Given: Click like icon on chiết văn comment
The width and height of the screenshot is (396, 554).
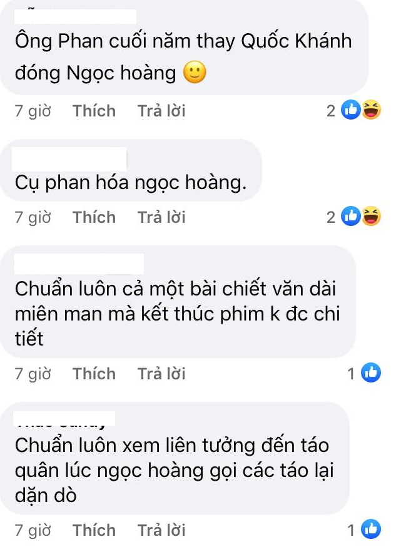Looking at the screenshot, I should tap(371, 372).
